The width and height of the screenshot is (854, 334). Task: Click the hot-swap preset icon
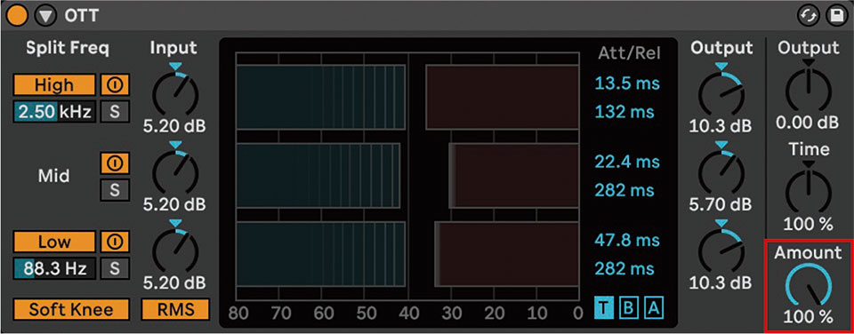coord(809,16)
